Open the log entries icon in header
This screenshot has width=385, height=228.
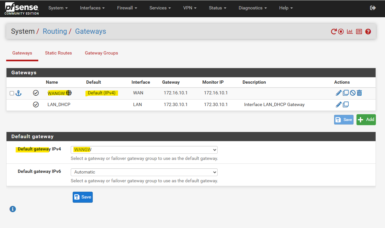[x=359, y=31]
